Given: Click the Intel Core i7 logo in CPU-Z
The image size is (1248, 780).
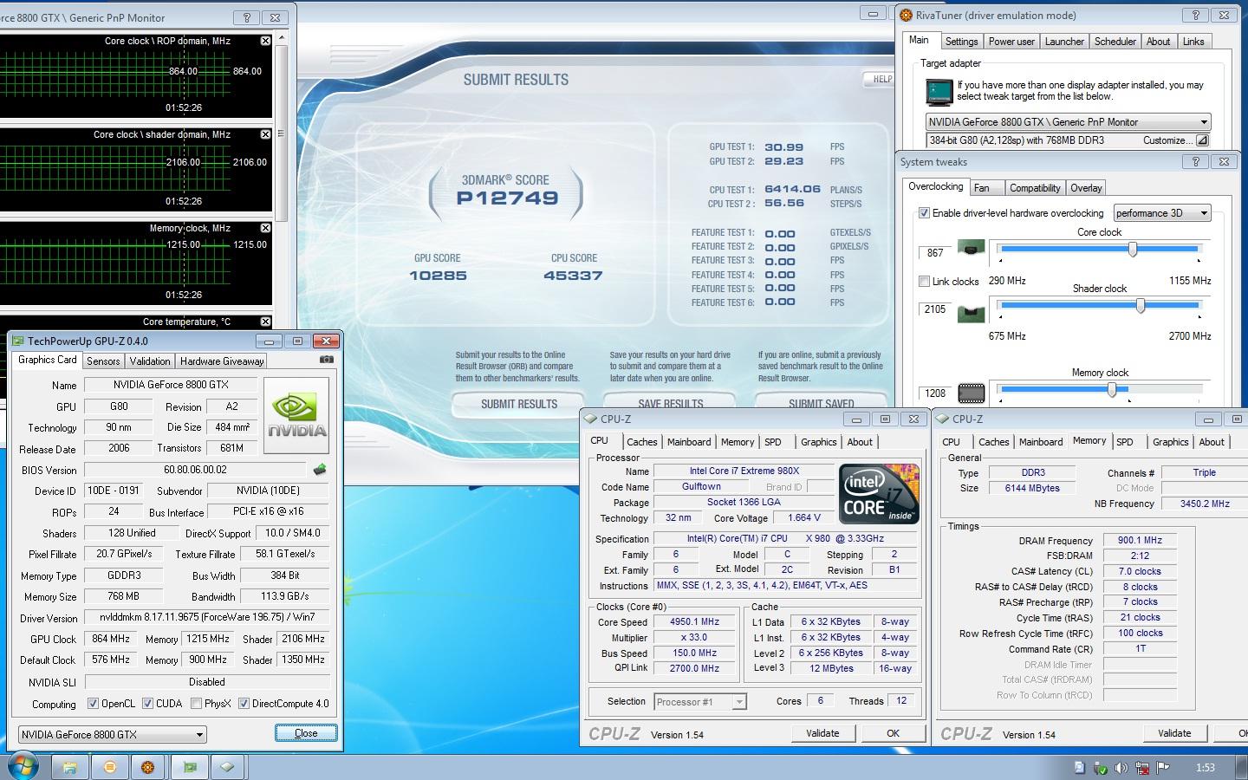Looking at the screenshot, I should coord(879,494).
